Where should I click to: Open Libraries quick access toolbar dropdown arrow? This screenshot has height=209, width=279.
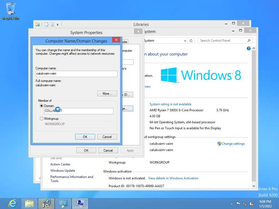[x=58, y=25]
